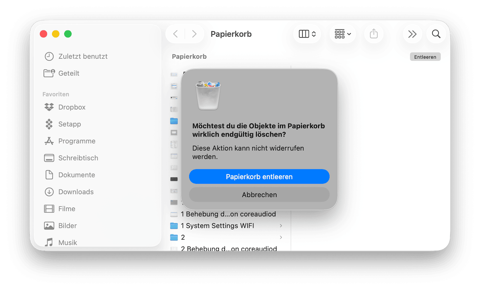
Task: Click the double-chevron toolbar overflow icon
Action: point(412,34)
